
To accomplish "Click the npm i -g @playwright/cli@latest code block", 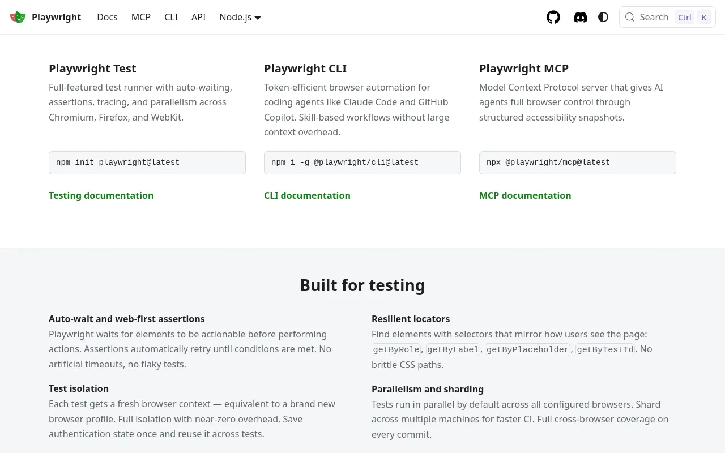I will [x=362, y=163].
